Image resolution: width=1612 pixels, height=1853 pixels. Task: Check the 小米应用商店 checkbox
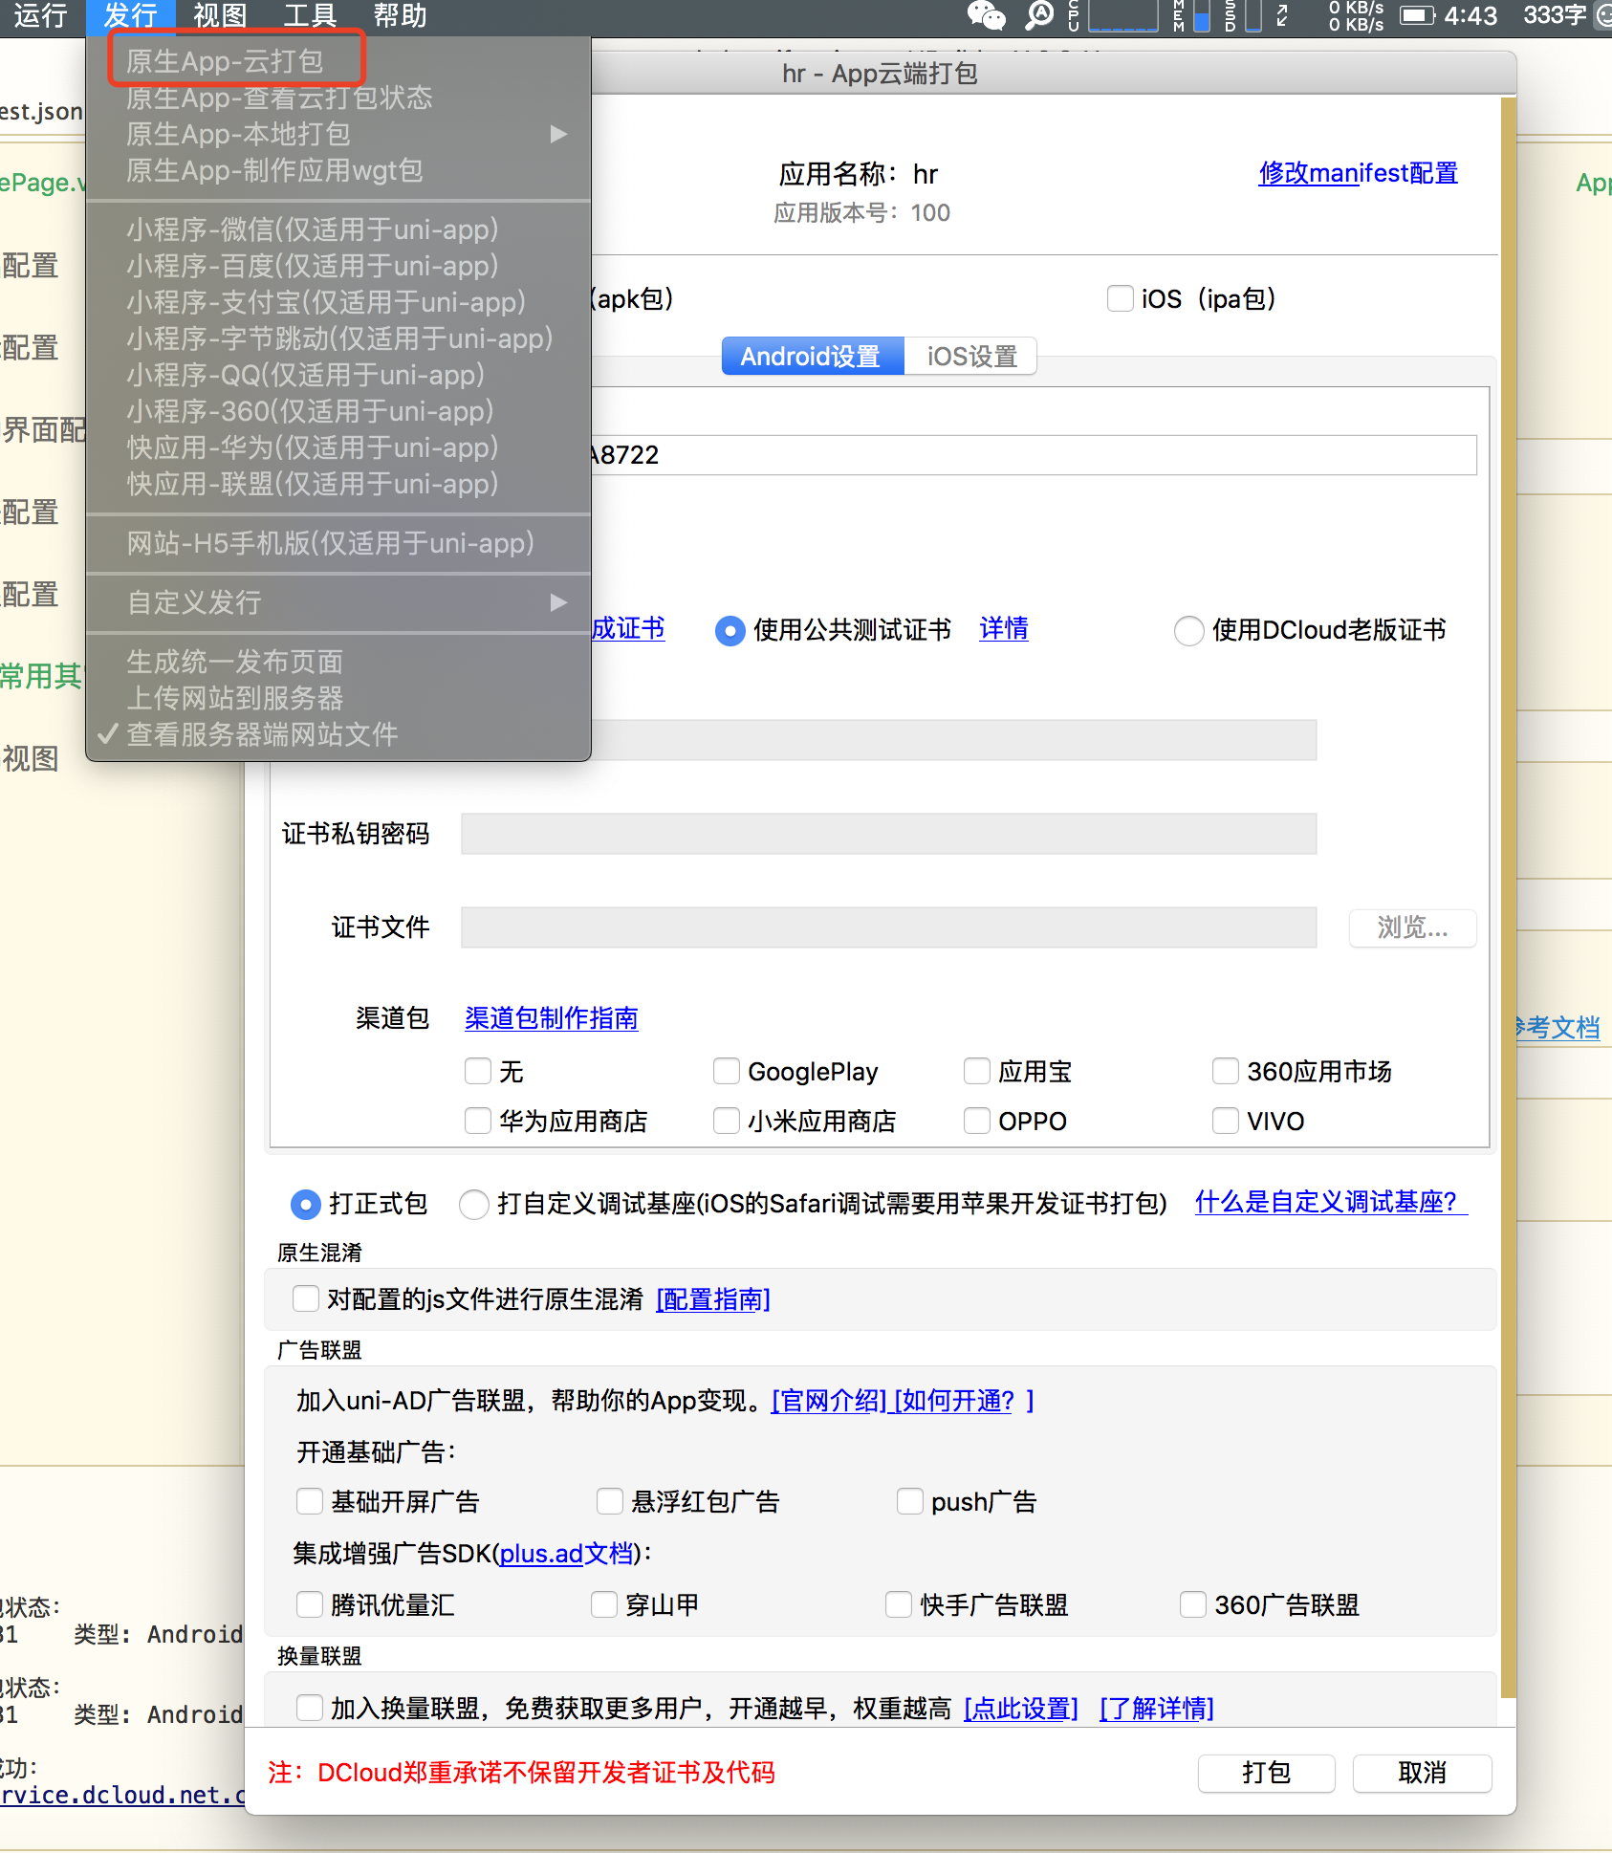tap(727, 1121)
